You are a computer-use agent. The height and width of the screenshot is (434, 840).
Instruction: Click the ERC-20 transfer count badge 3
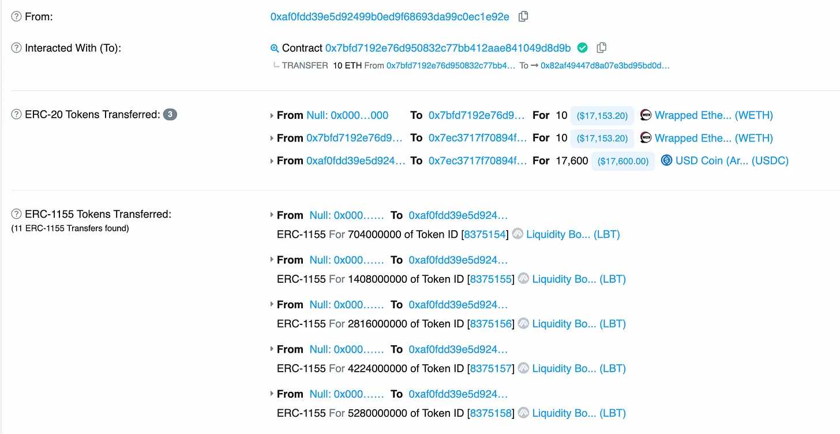click(170, 114)
